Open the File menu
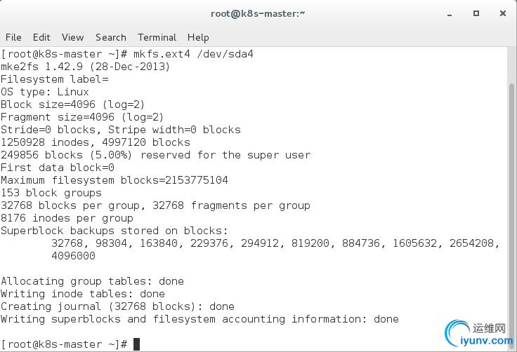 click(x=13, y=37)
